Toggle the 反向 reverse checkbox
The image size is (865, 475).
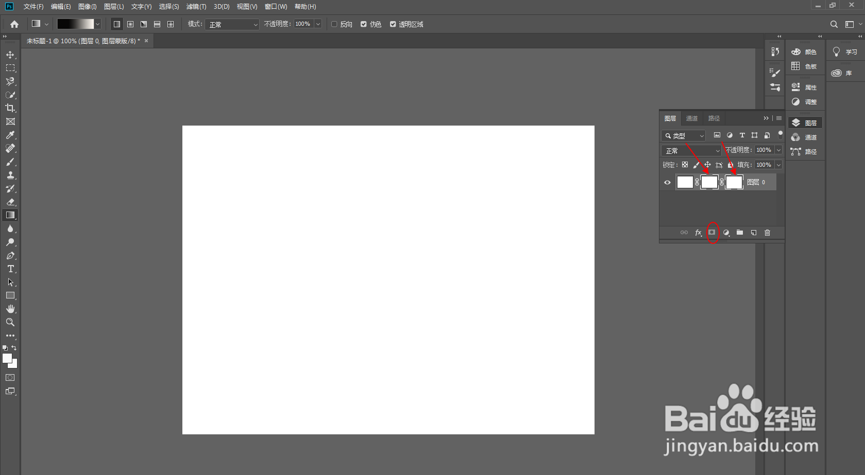pyautogui.click(x=334, y=24)
